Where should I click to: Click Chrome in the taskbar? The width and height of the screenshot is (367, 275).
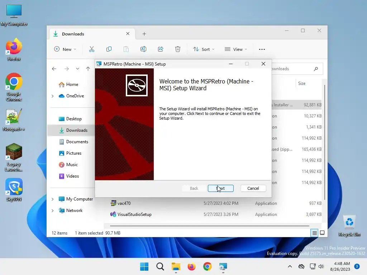[x=208, y=266]
